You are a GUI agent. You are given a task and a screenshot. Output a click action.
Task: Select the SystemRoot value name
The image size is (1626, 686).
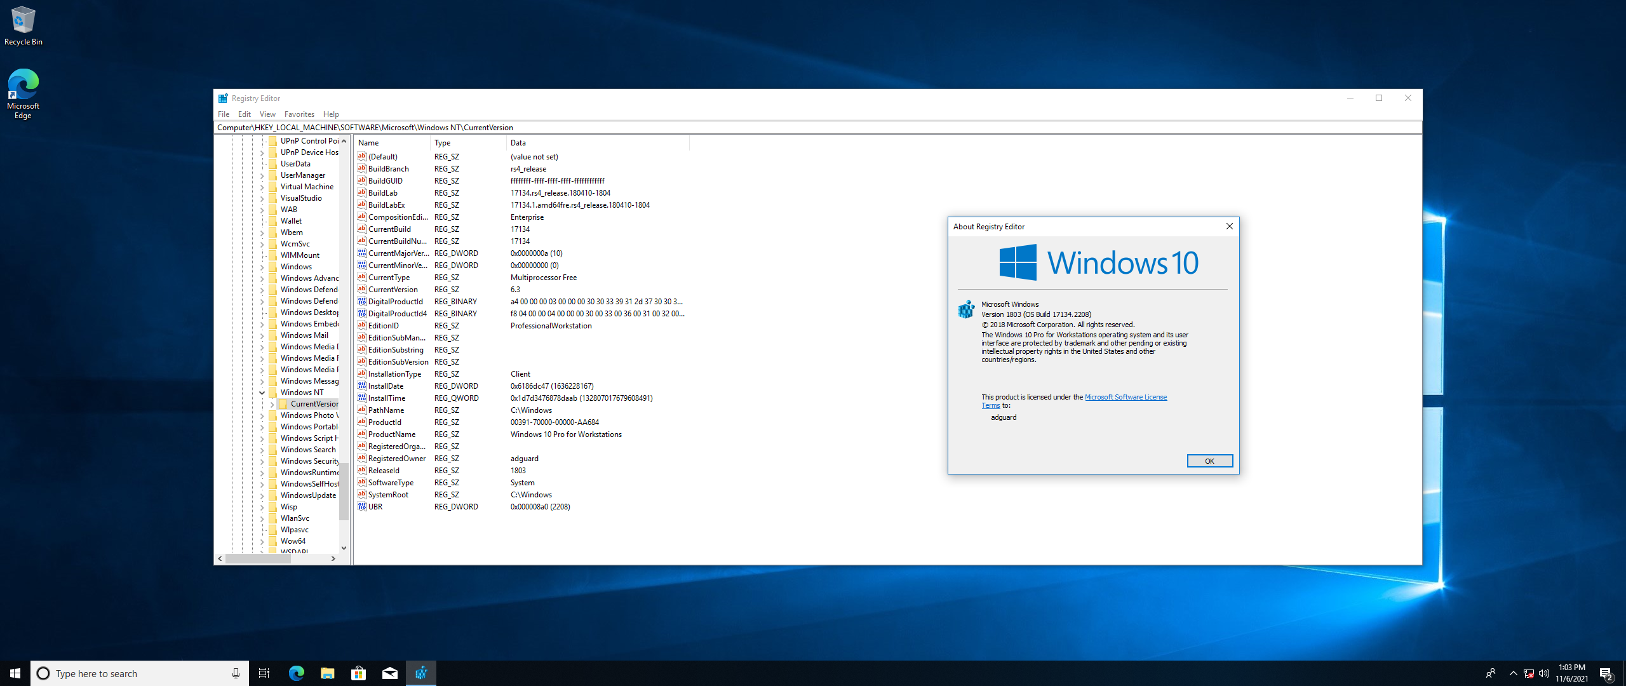click(388, 495)
